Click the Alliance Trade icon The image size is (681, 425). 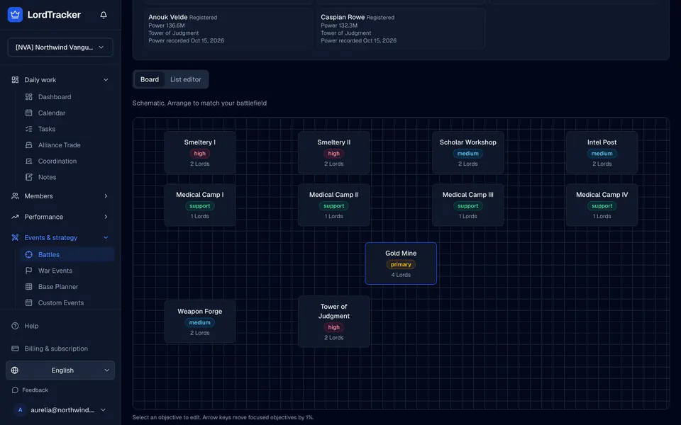pyautogui.click(x=28, y=144)
